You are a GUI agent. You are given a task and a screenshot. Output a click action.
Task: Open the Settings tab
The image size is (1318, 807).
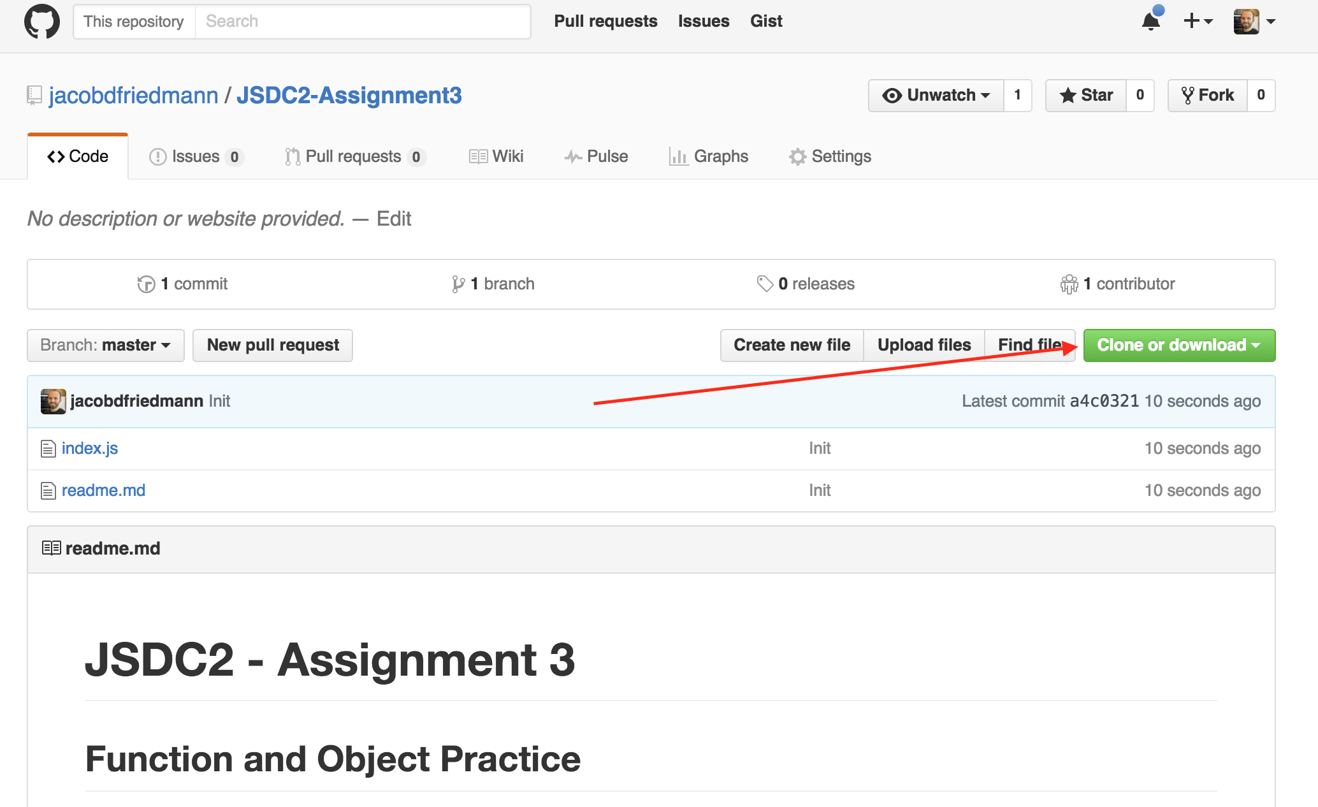pyautogui.click(x=830, y=157)
